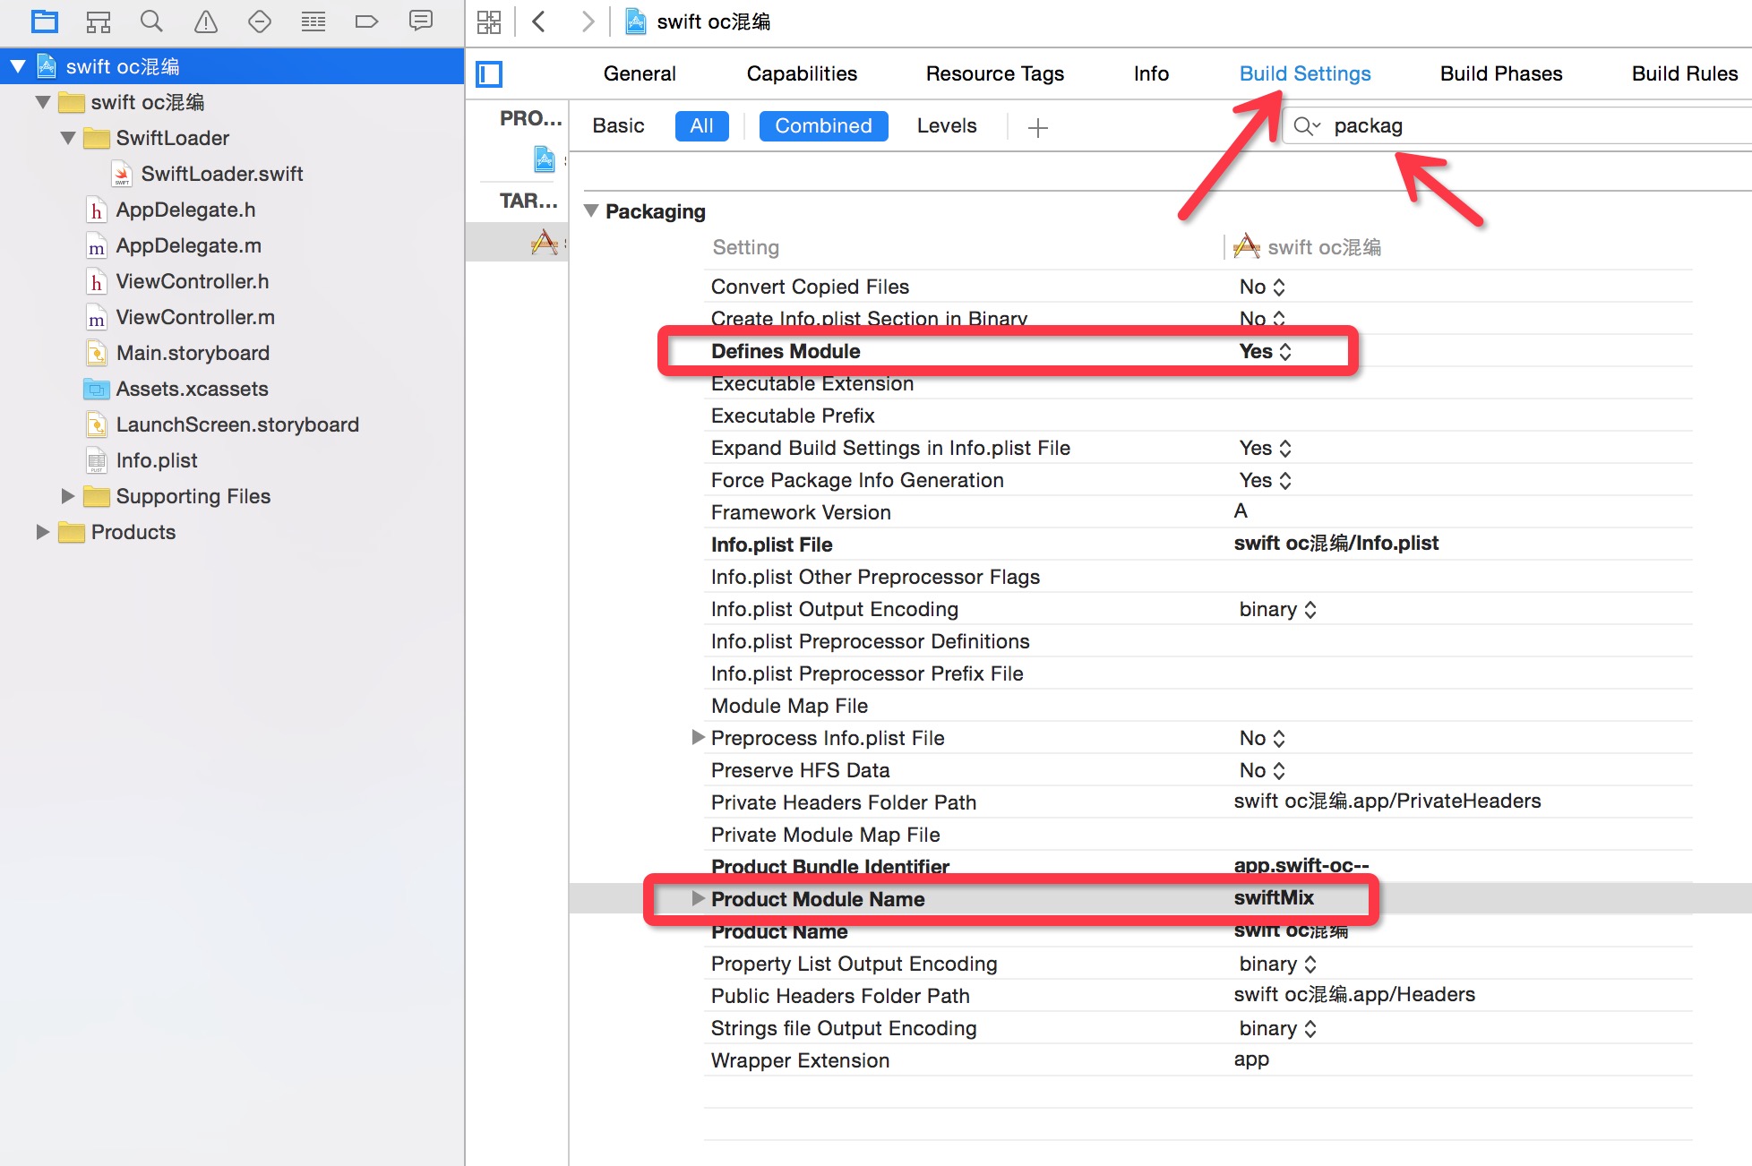Show All build settings
Image resolution: width=1752 pixels, height=1166 pixels.
(701, 126)
